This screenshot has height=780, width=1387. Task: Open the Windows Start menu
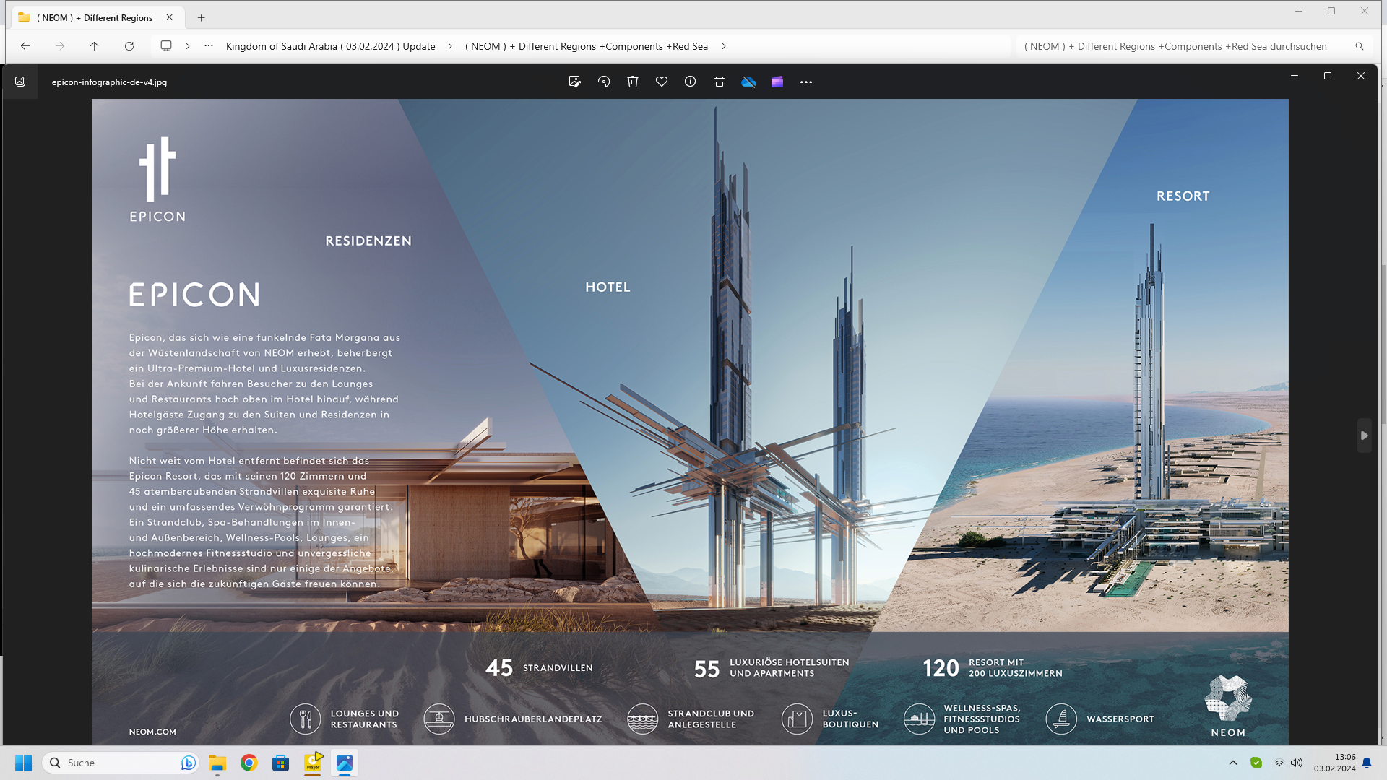coord(24,763)
